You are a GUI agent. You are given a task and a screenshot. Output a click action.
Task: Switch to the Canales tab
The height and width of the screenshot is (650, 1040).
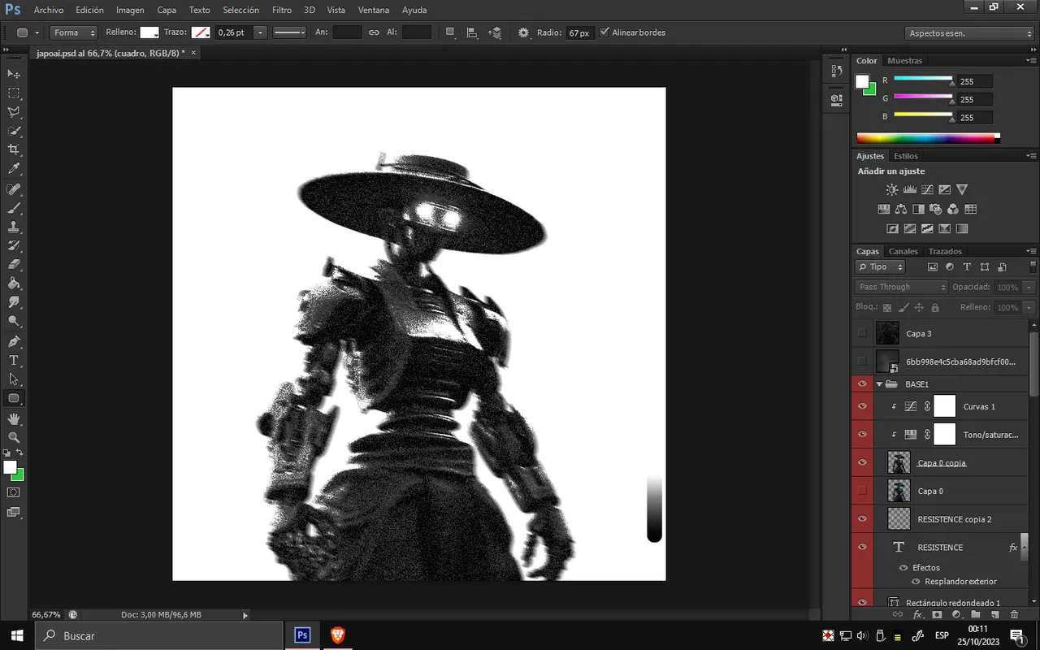tap(903, 251)
